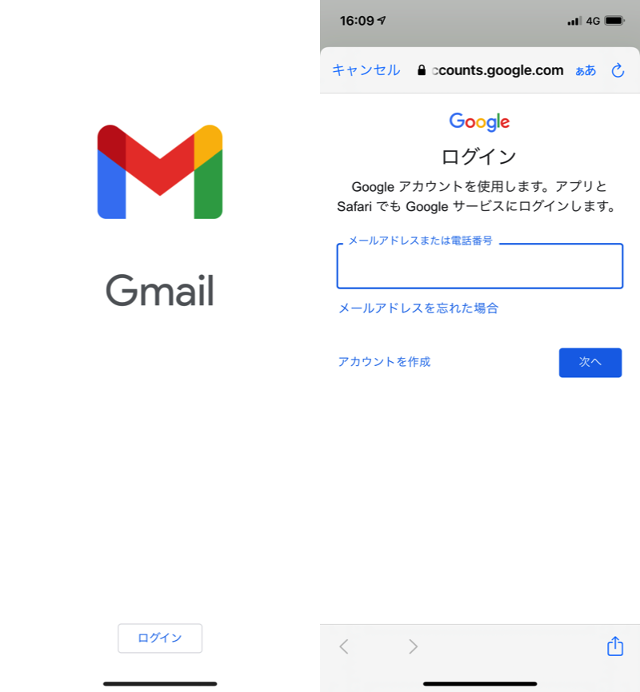This screenshot has width=640, height=692.
Task: Open the ぁあ text size menu
Action: coord(586,70)
